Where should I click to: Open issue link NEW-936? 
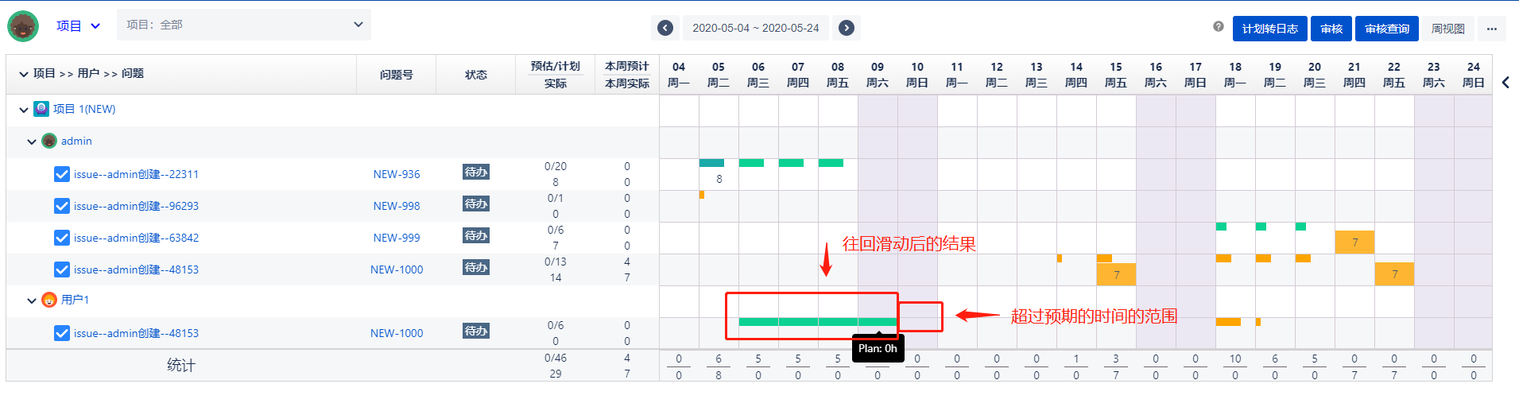(397, 174)
